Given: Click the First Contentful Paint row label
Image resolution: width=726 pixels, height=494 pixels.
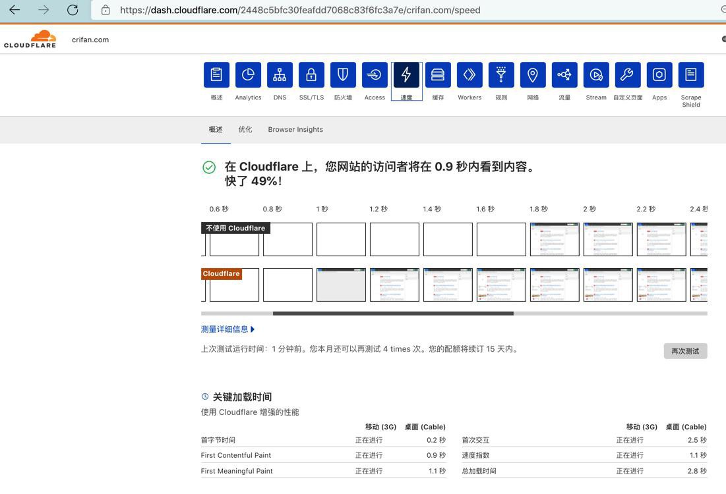Looking at the screenshot, I should click(236, 455).
